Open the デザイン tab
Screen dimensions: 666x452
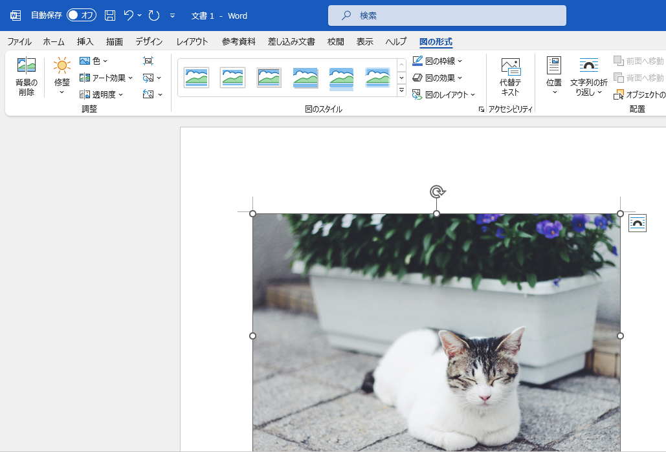tap(149, 41)
